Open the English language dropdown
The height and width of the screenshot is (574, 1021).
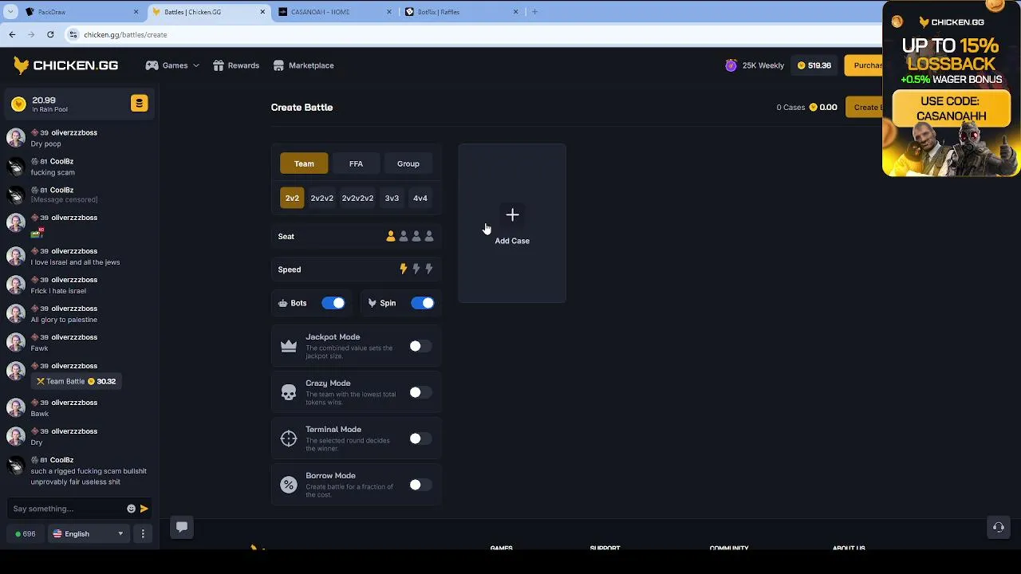coord(89,534)
